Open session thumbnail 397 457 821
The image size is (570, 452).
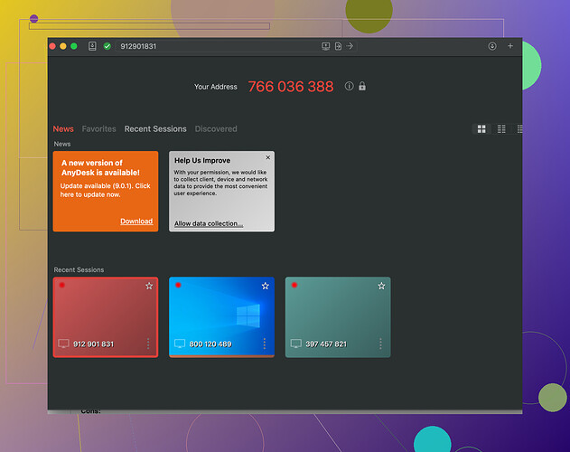tap(338, 317)
